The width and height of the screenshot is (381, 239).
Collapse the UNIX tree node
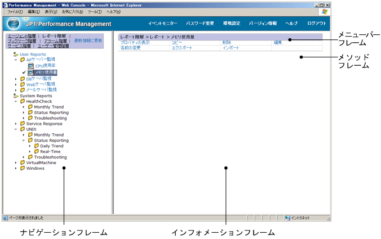16,129
